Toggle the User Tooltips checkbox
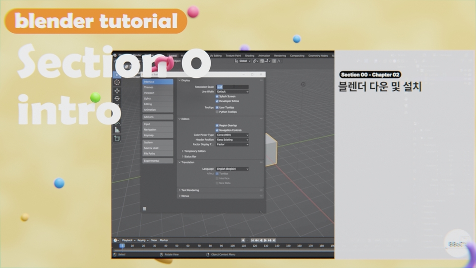Image resolution: width=476 pixels, height=268 pixels. click(x=217, y=108)
